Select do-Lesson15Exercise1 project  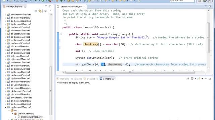21,104
